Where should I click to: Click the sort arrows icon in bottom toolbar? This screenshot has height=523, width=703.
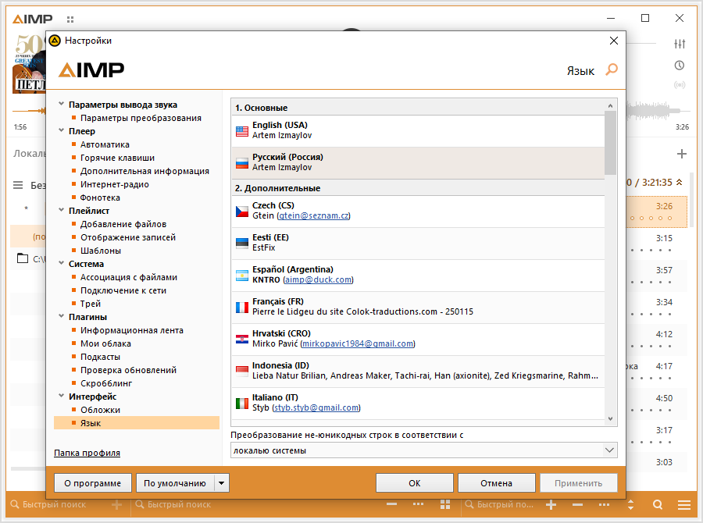pos(631,504)
